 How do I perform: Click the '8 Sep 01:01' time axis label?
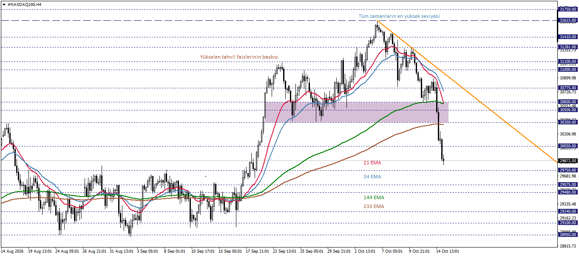[174, 251]
